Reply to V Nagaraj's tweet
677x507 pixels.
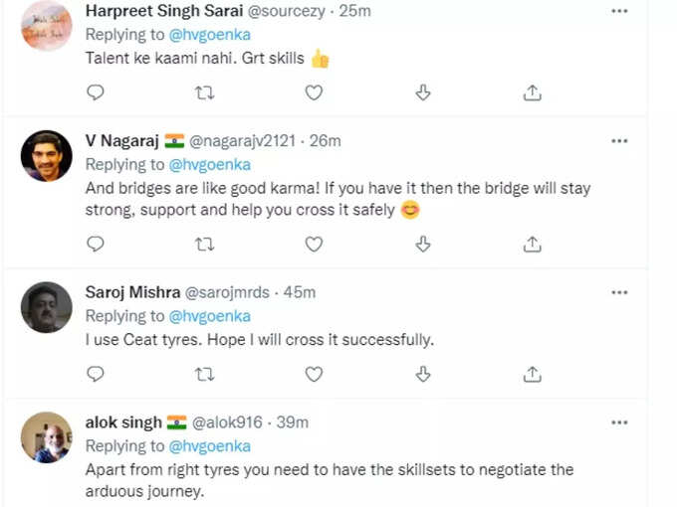(x=96, y=244)
